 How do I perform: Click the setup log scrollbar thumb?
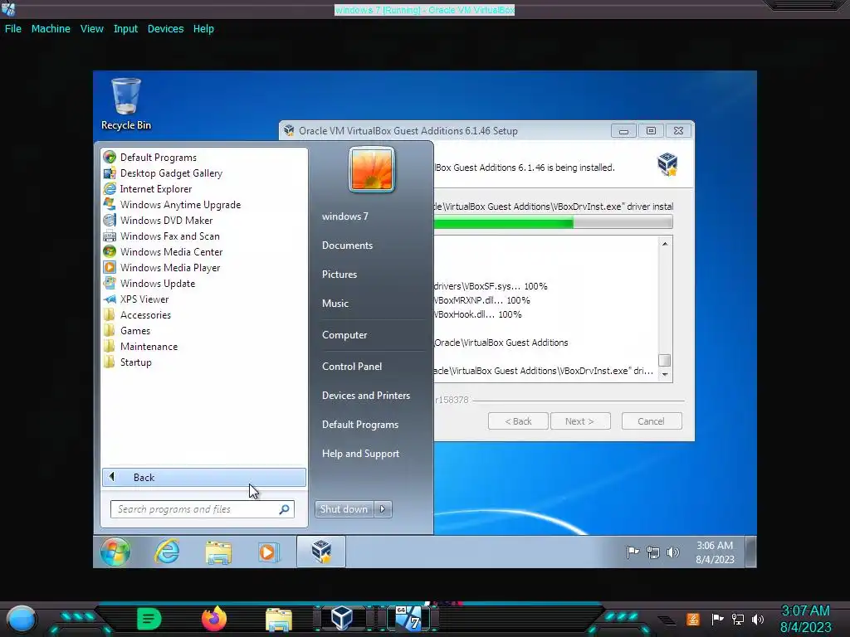tap(665, 360)
